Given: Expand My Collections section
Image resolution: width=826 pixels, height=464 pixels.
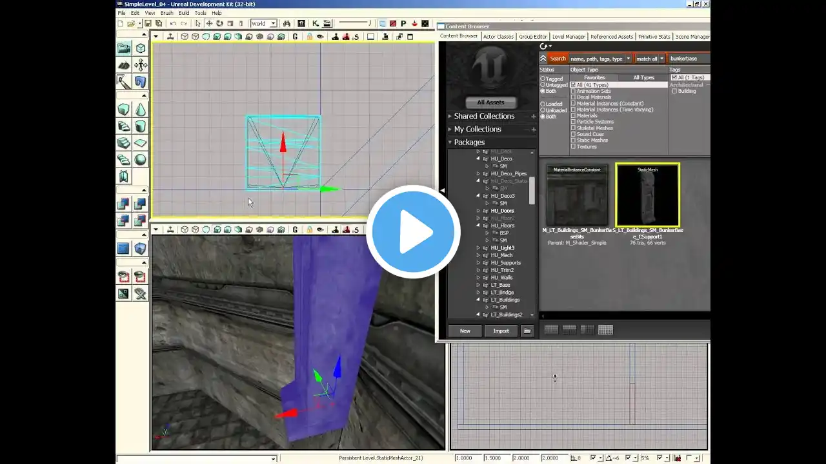Looking at the screenshot, I should coord(450,129).
